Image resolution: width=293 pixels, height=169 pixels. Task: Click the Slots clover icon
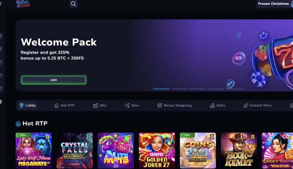point(212,105)
